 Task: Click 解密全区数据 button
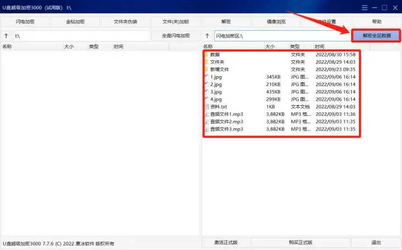click(x=376, y=35)
